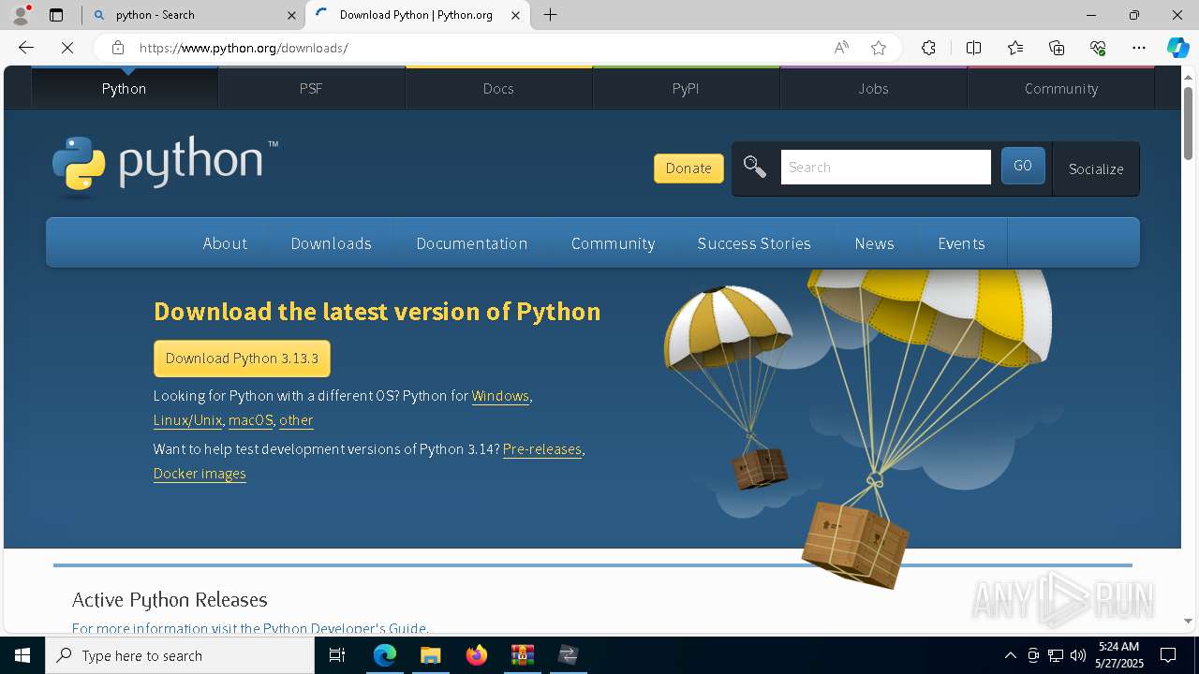This screenshot has width=1199, height=674.
Task: Follow the macOS link
Action: pyautogui.click(x=251, y=420)
